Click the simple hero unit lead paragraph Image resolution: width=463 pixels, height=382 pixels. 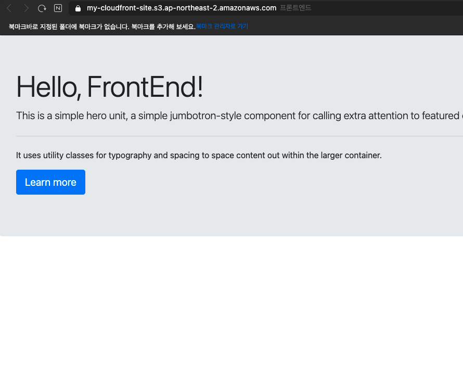tap(239, 116)
